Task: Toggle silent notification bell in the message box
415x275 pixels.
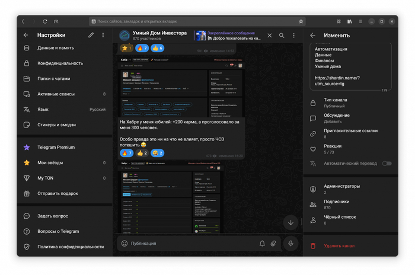Action: pyautogui.click(x=261, y=243)
